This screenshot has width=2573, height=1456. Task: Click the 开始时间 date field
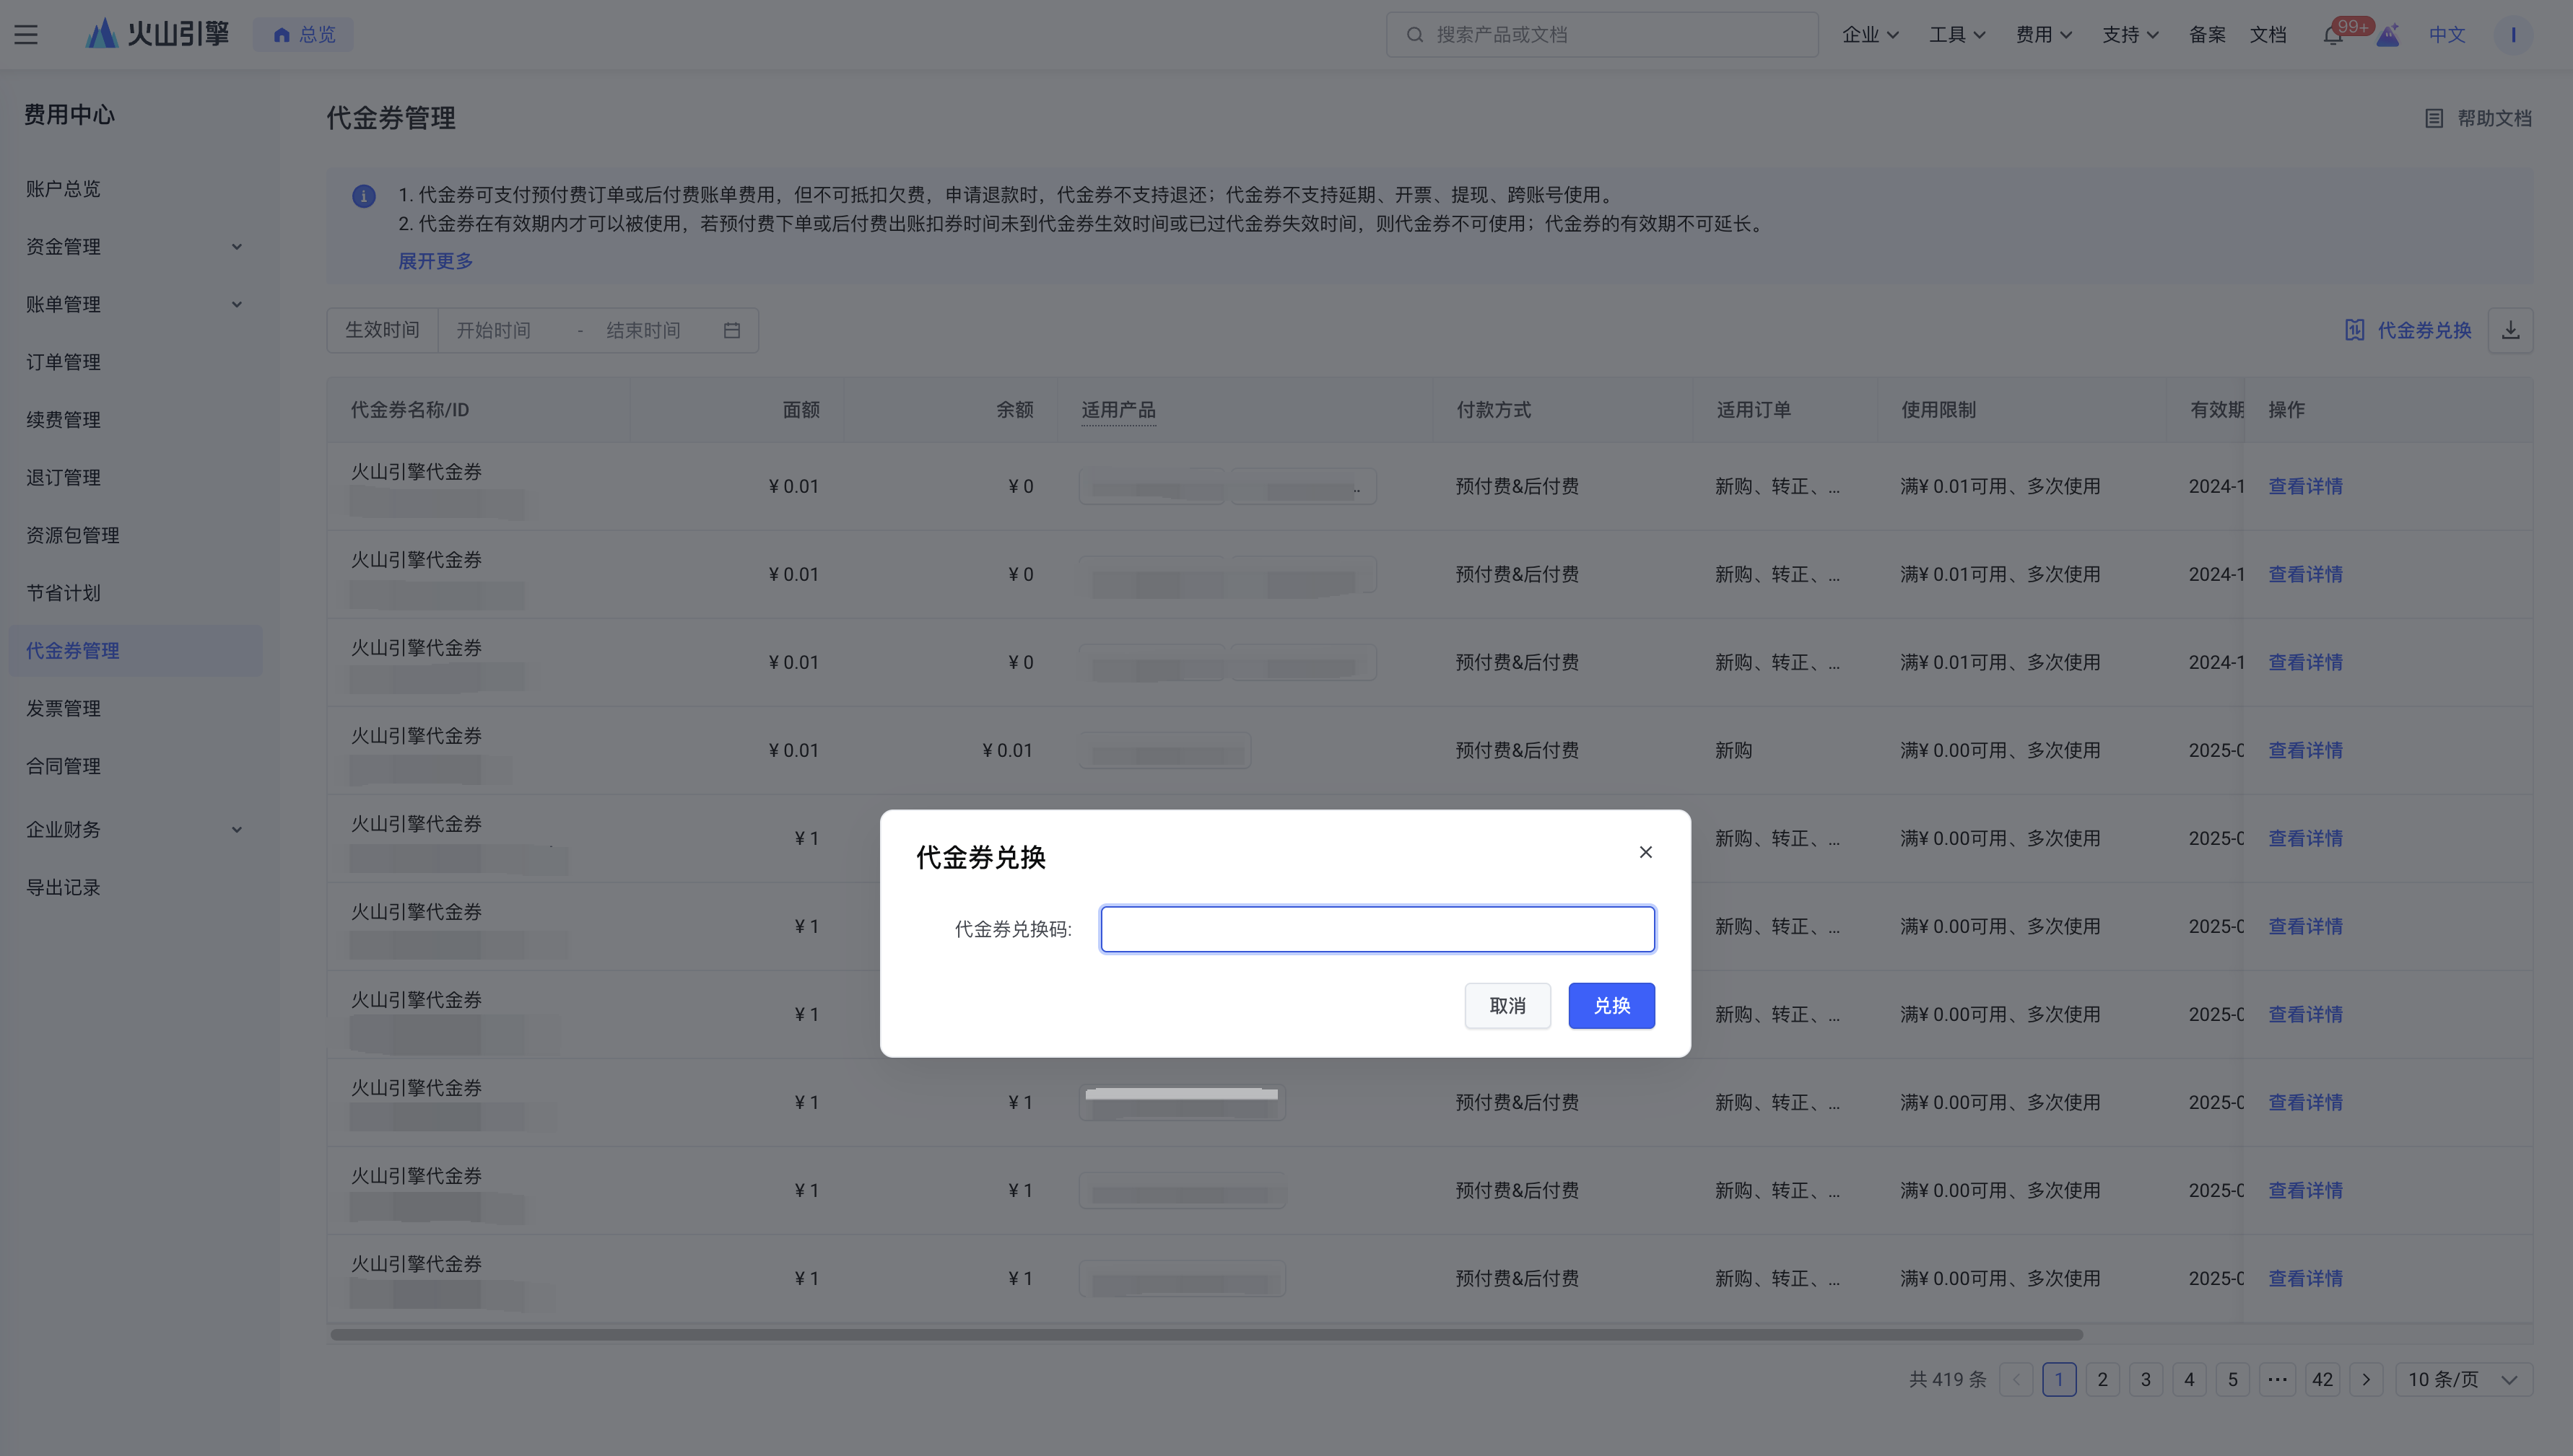point(495,330)
